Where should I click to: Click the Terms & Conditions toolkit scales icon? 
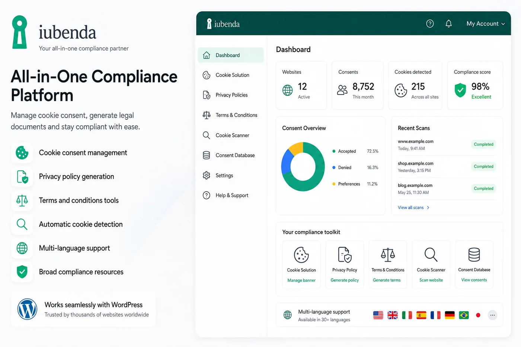[388, 255]
